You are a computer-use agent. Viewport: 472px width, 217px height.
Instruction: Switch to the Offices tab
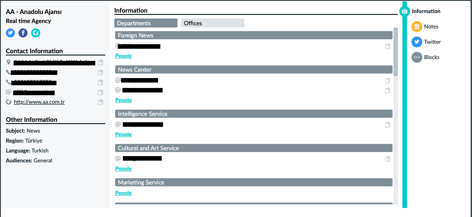click(x=213, y=23)
